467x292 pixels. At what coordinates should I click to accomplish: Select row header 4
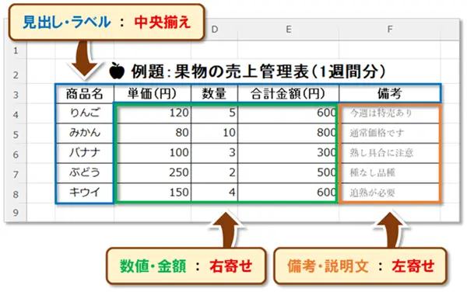pyautogui.click(x=16, y=114)
